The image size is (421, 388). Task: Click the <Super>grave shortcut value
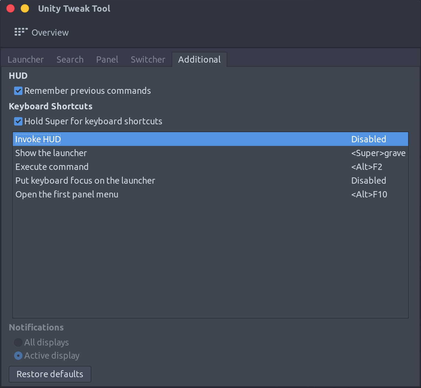(x=378, y=153)
